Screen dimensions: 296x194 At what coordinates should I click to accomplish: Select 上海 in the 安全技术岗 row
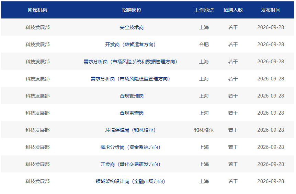click(x=204, y=27)
